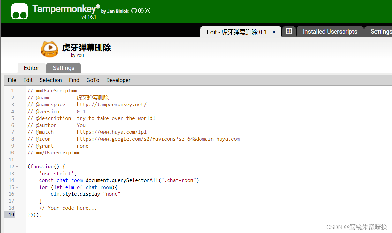Click the '// ==/UserScript==' line
The image size is (392, 233).
pos(54,153)
